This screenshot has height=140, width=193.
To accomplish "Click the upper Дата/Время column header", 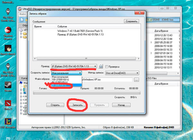I will [x=161, y=31].
